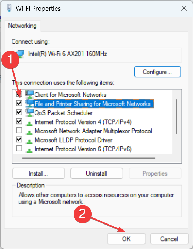Click the Wi-Fi adapter icon in title bar

9,8
